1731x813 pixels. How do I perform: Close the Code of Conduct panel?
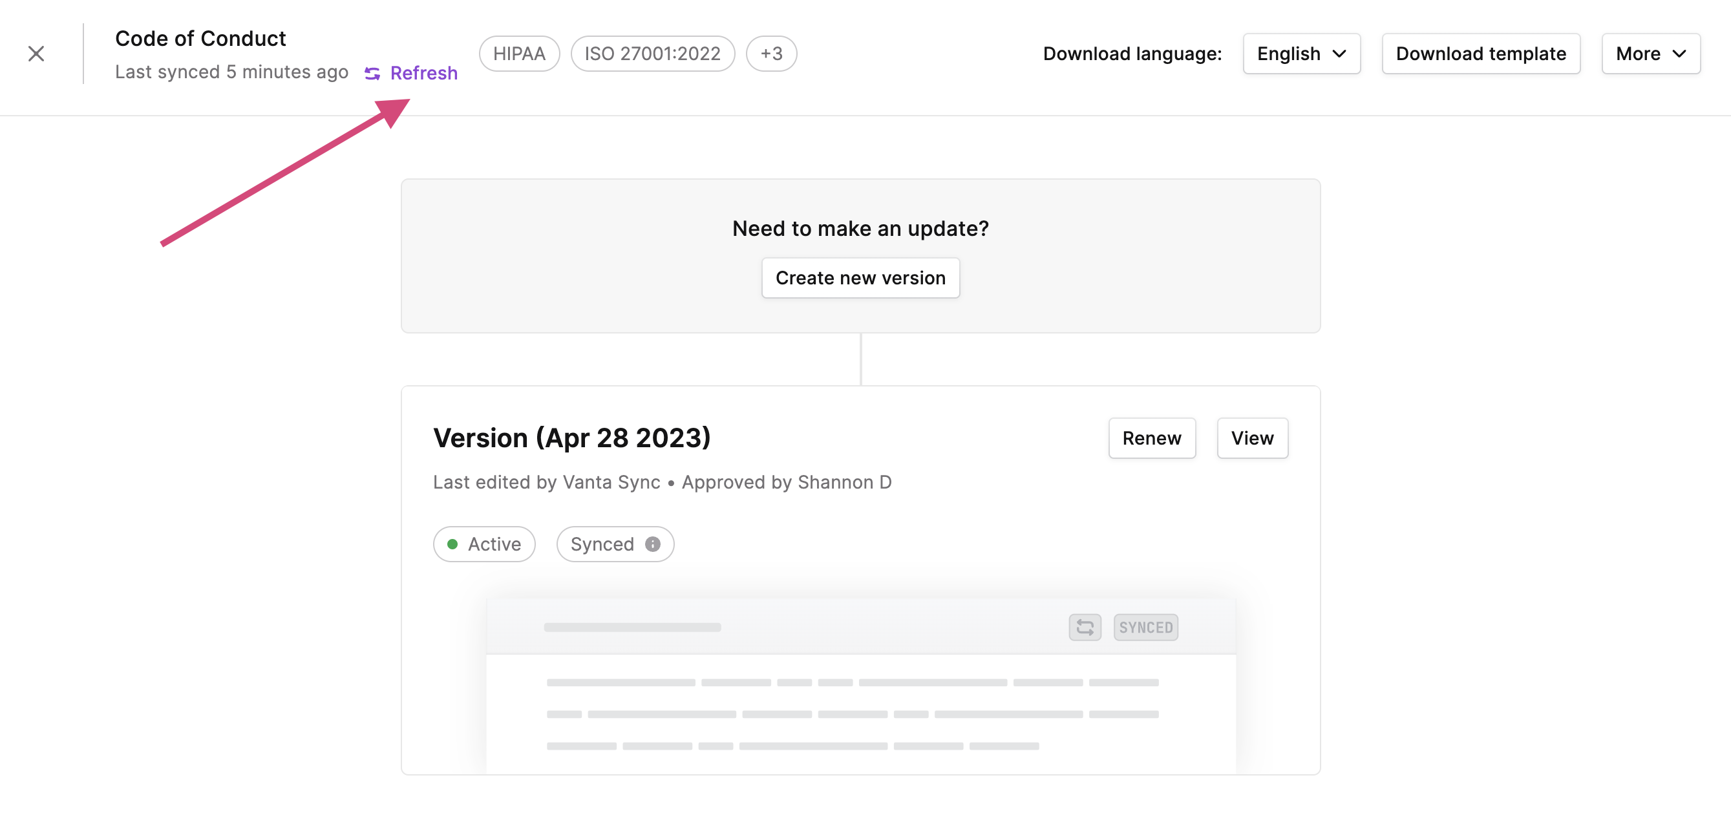36,53
